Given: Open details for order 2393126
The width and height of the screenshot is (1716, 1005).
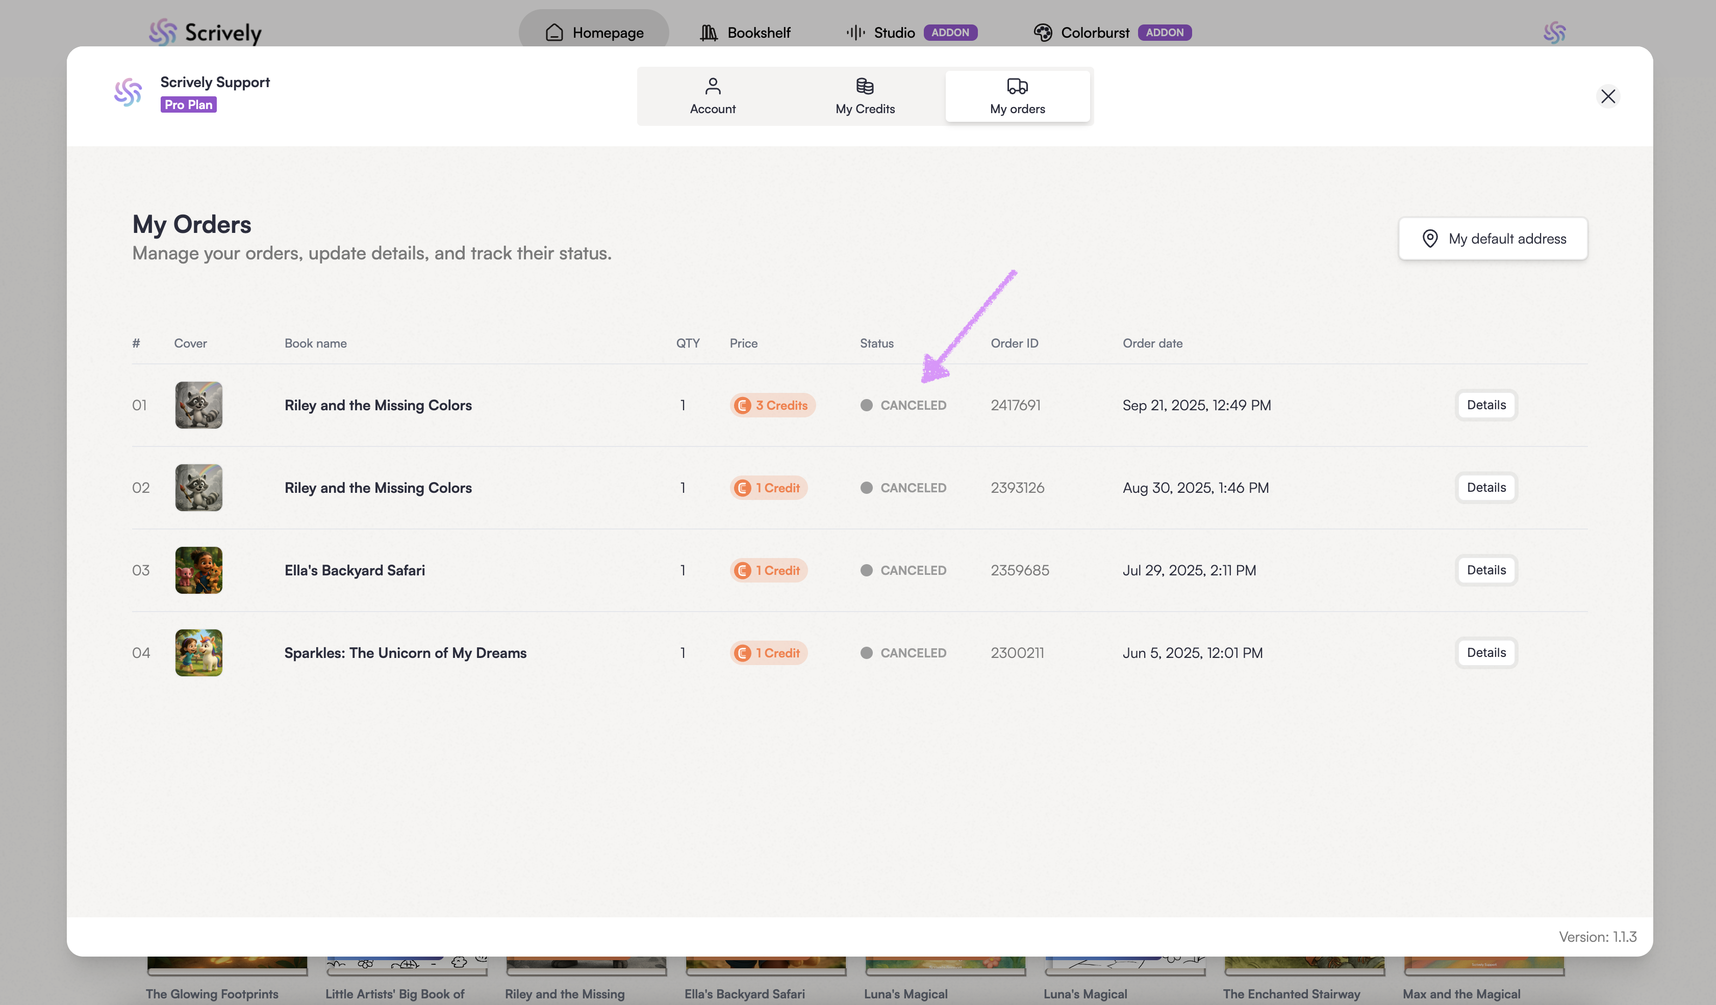Looking at the screenshot, I should point(1486,487).
